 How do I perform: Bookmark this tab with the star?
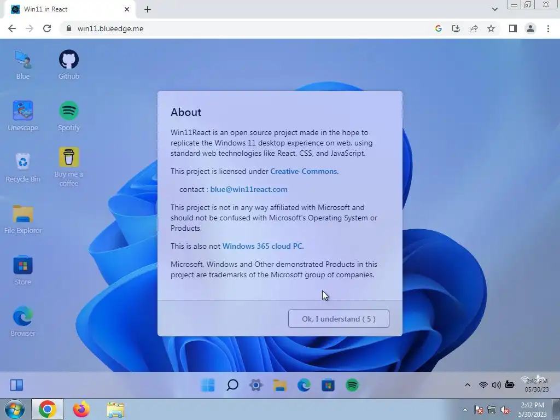click(x=491, y=28)
